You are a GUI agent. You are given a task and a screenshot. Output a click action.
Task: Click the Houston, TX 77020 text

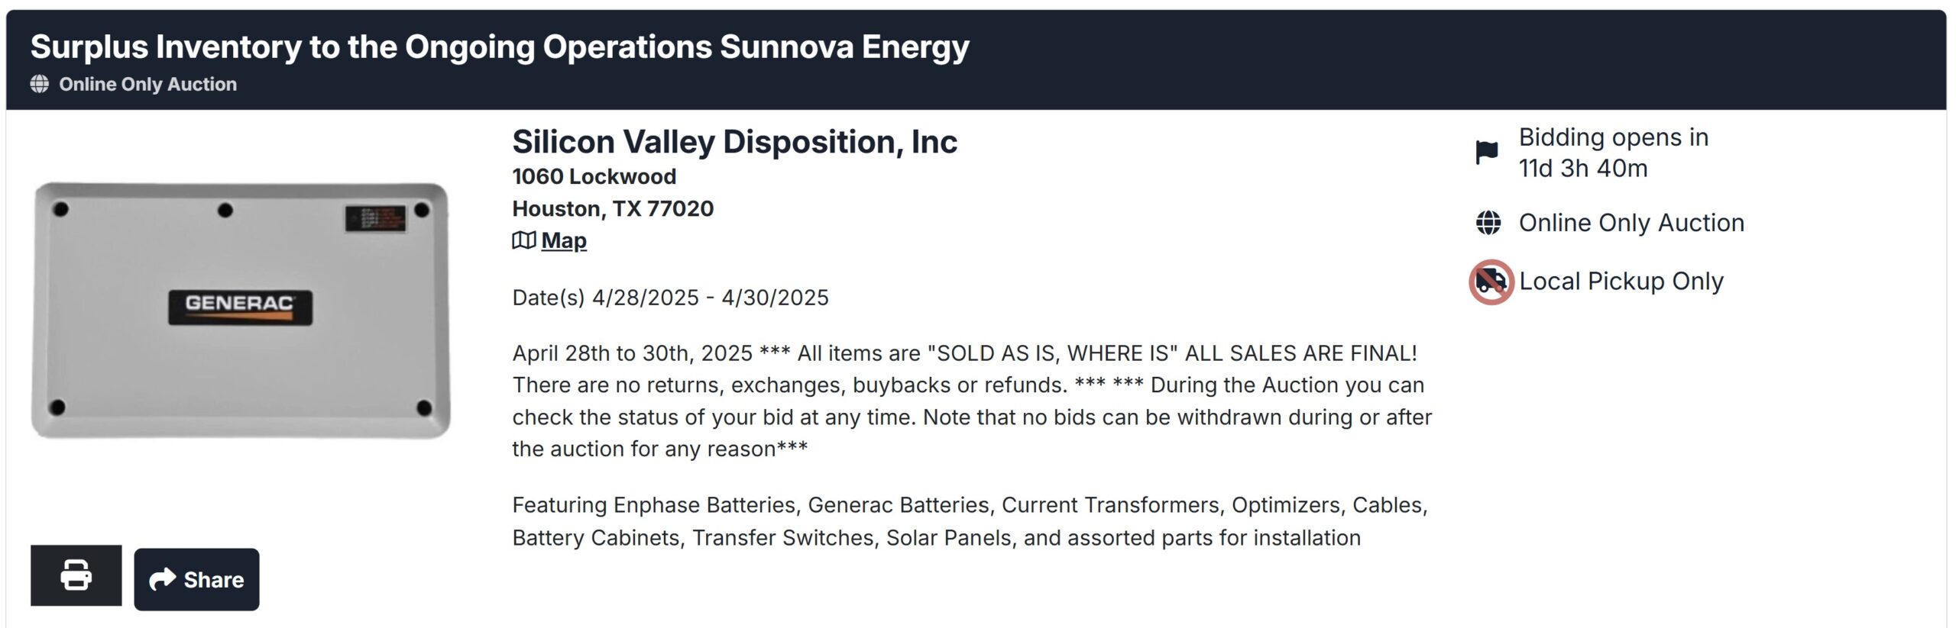[x=613, y=208]
